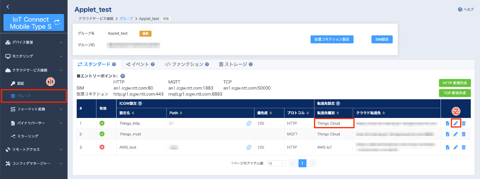Open the document icon for Things_mqtt row
The image size is (480, 179).
coord(448,134)
